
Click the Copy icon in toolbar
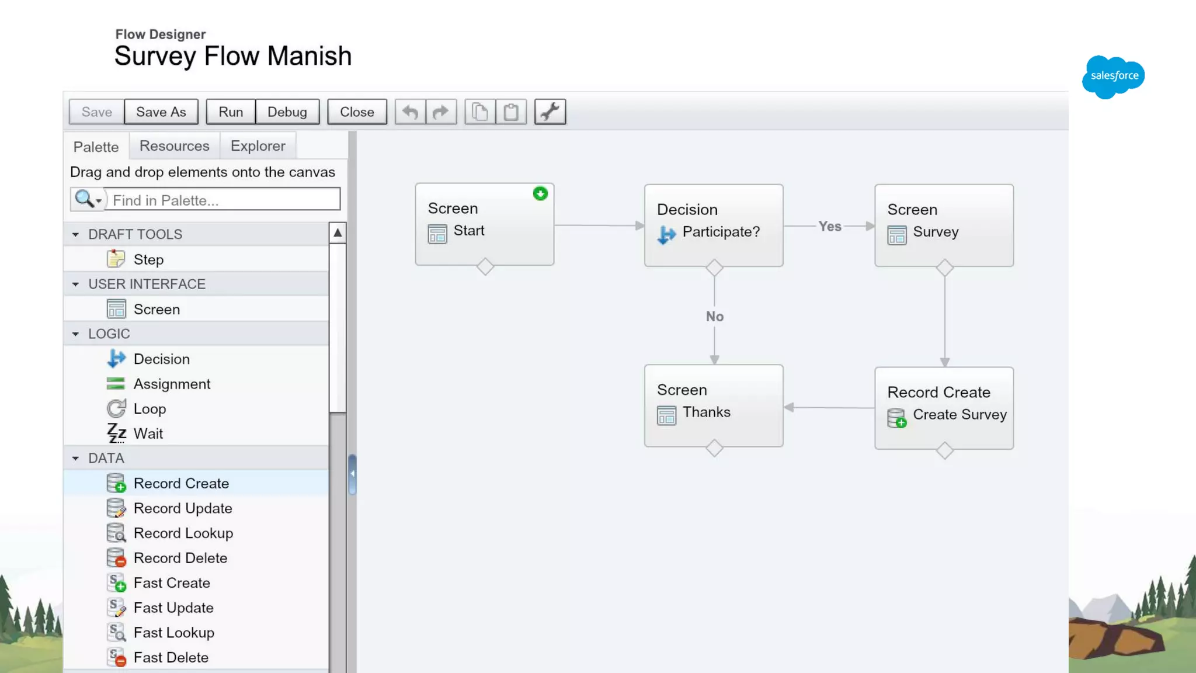tap(480, 112)
